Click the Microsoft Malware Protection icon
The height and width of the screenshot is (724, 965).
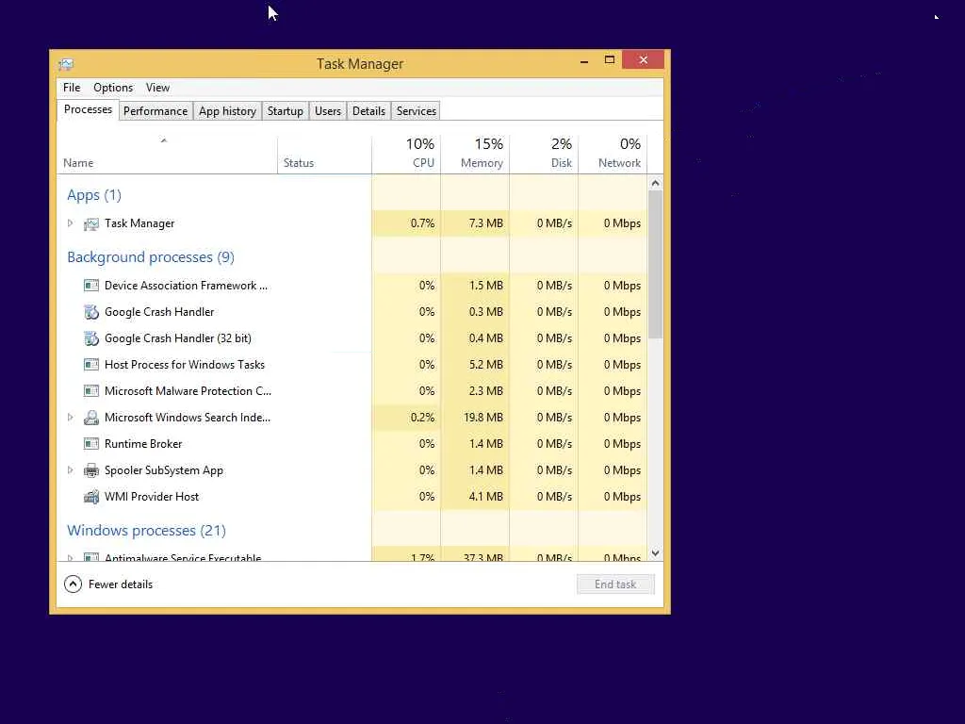91,391
